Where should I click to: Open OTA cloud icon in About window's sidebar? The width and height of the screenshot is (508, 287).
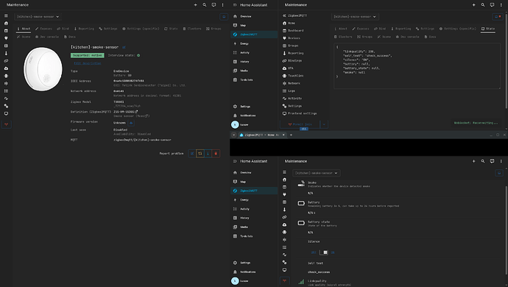(x=6, y=68)
